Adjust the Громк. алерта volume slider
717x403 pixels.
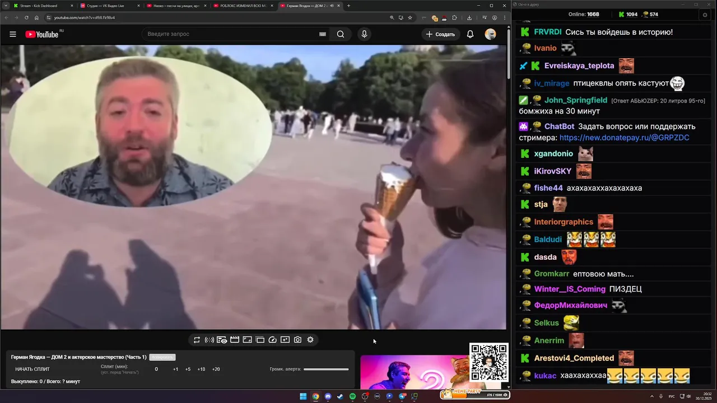click(x=326, y=369)
